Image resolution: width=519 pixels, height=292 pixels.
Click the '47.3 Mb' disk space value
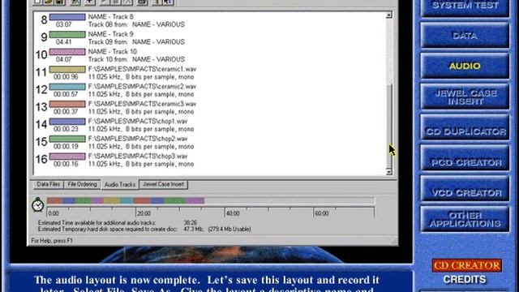click(x=194, y=229)
